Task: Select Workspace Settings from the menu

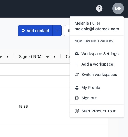Action: pos(97,54)
